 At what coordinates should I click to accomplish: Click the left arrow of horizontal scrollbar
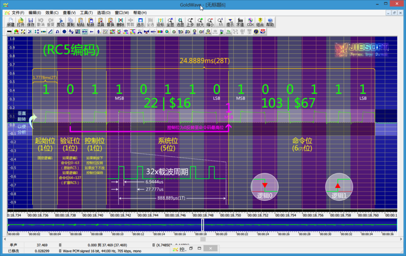point(5,239)
